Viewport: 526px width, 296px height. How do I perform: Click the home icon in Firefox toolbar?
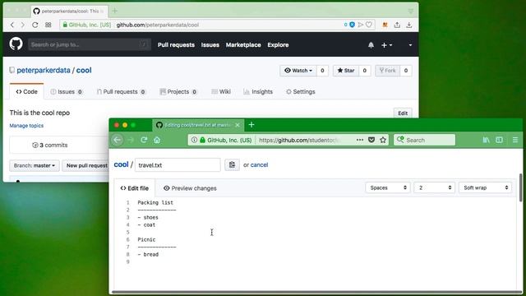click(157, 140)
